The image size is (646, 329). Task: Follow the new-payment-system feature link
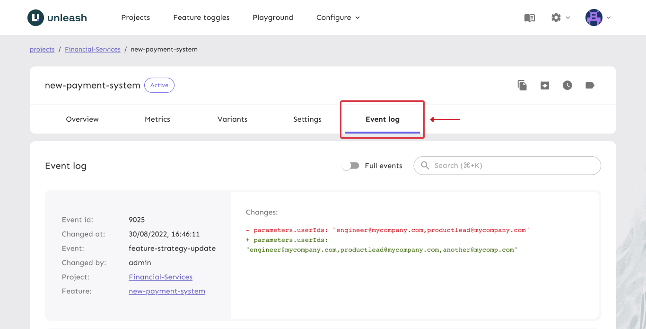click(x=167, y=291)
